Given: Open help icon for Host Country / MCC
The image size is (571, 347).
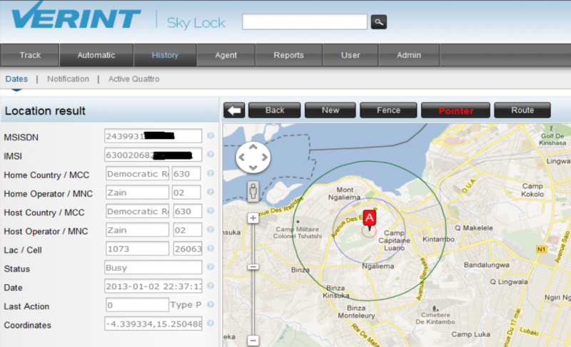Looking at the screenshot, I should point(211,211).
